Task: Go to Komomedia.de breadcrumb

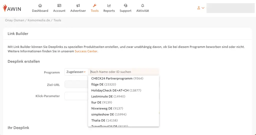Action: click(39, 20)
